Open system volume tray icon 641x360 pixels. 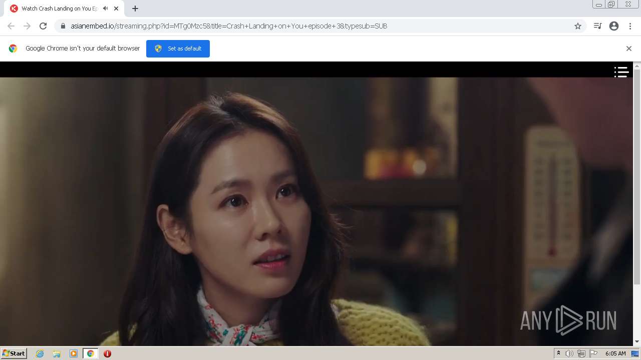coord(569,353)
